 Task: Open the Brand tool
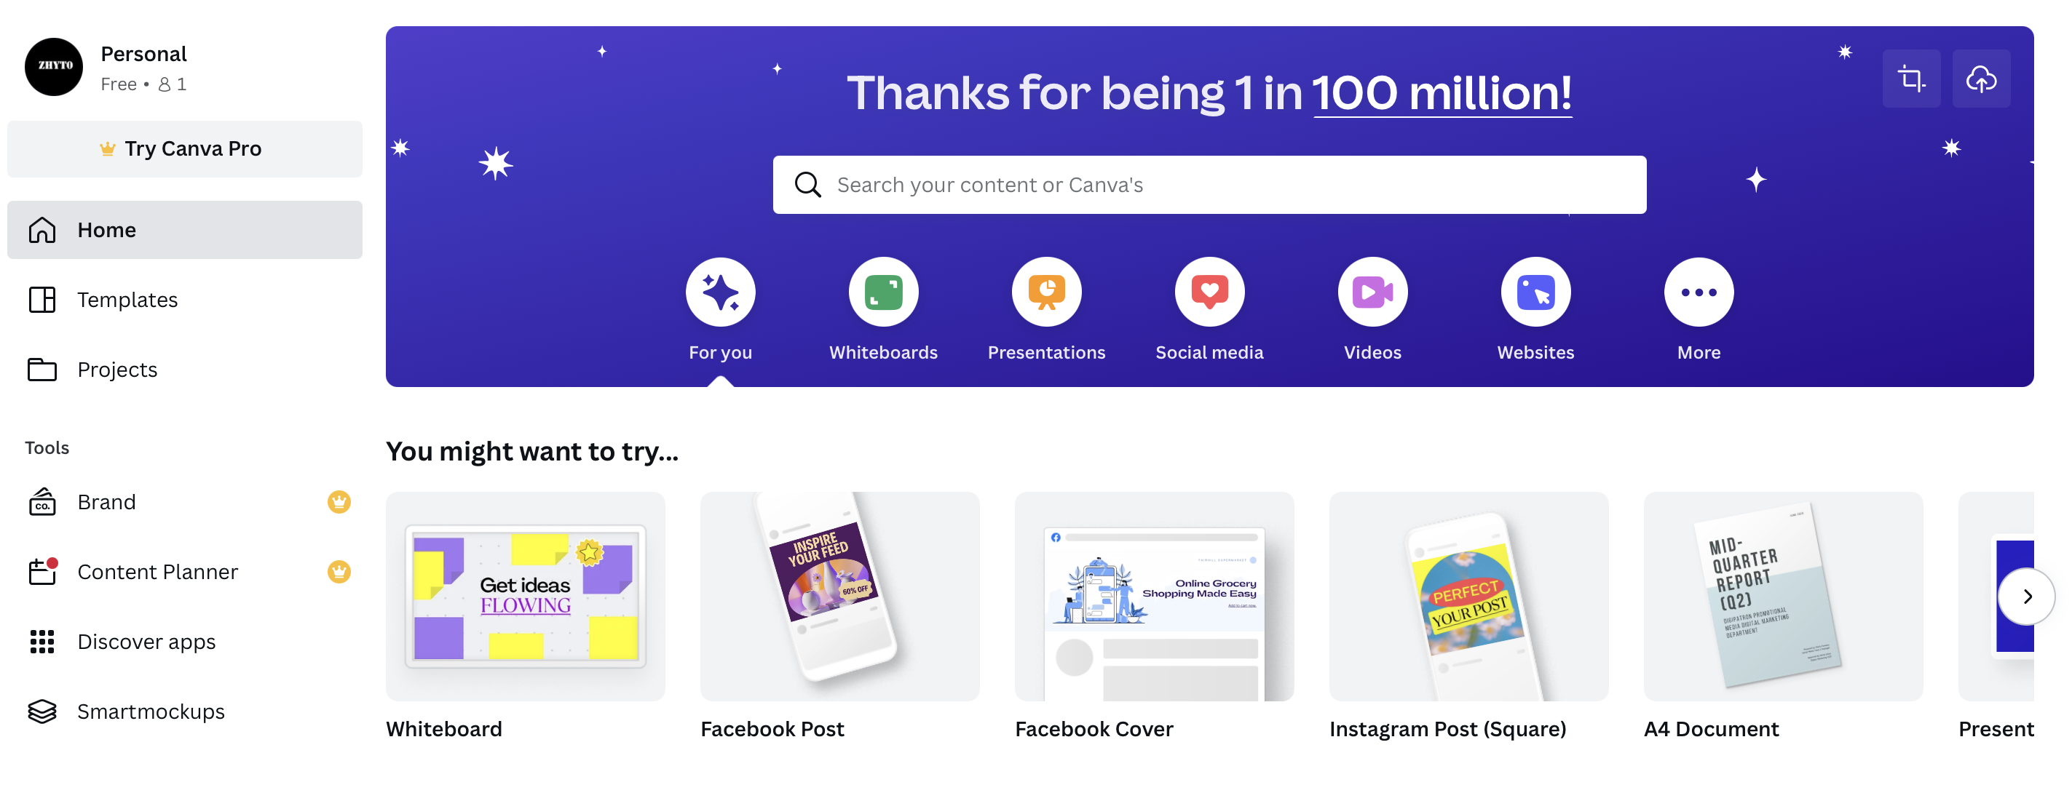106,502
